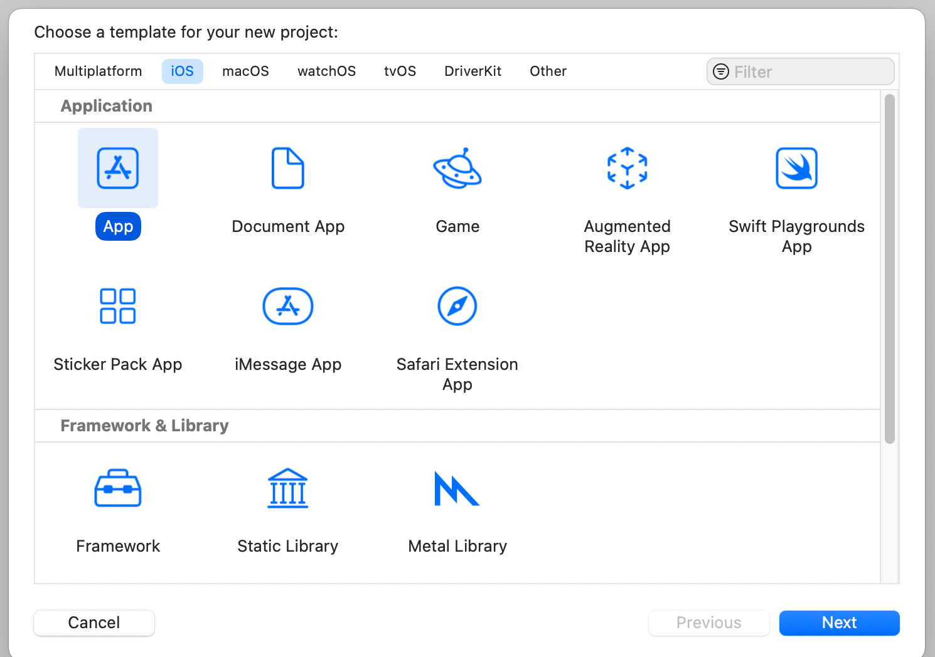The image size is (935, 657).
Task: Click the Next button
Action: pyautogui.click(x=840, y=623)
